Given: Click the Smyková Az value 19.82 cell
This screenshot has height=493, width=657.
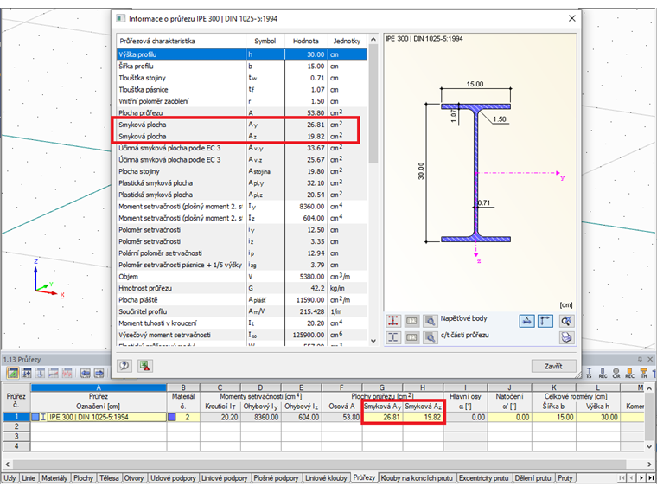Looking at the screenshot, I should click(424, 417).
